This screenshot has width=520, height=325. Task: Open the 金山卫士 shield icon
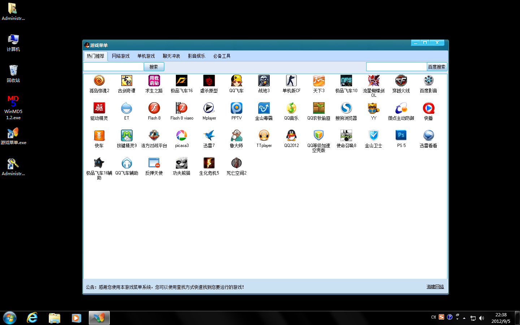pyautogui.click(x=374, y=135)
